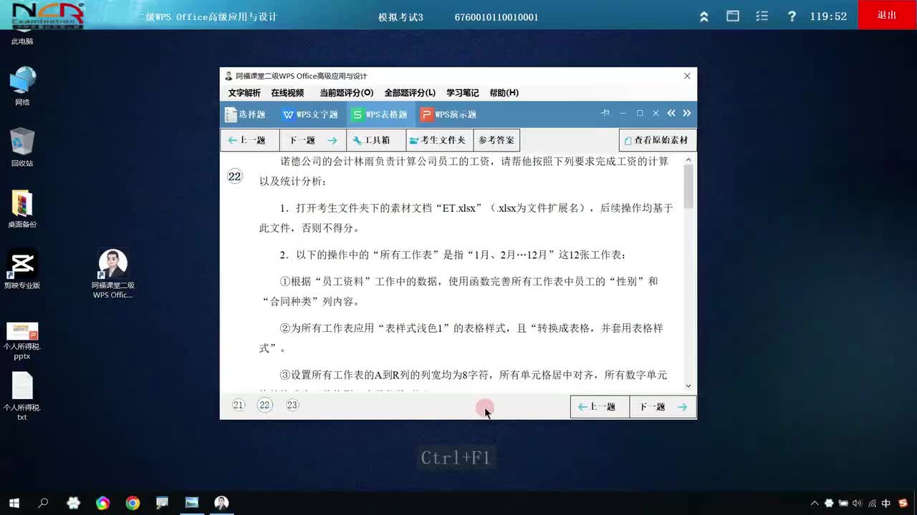Click the 模拟考试3 label
917x515 pixels.
400,17
